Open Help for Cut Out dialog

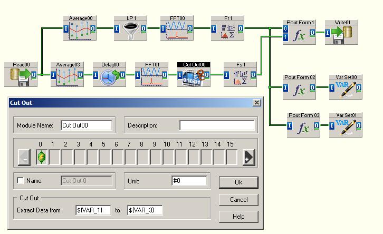(238, 217)
